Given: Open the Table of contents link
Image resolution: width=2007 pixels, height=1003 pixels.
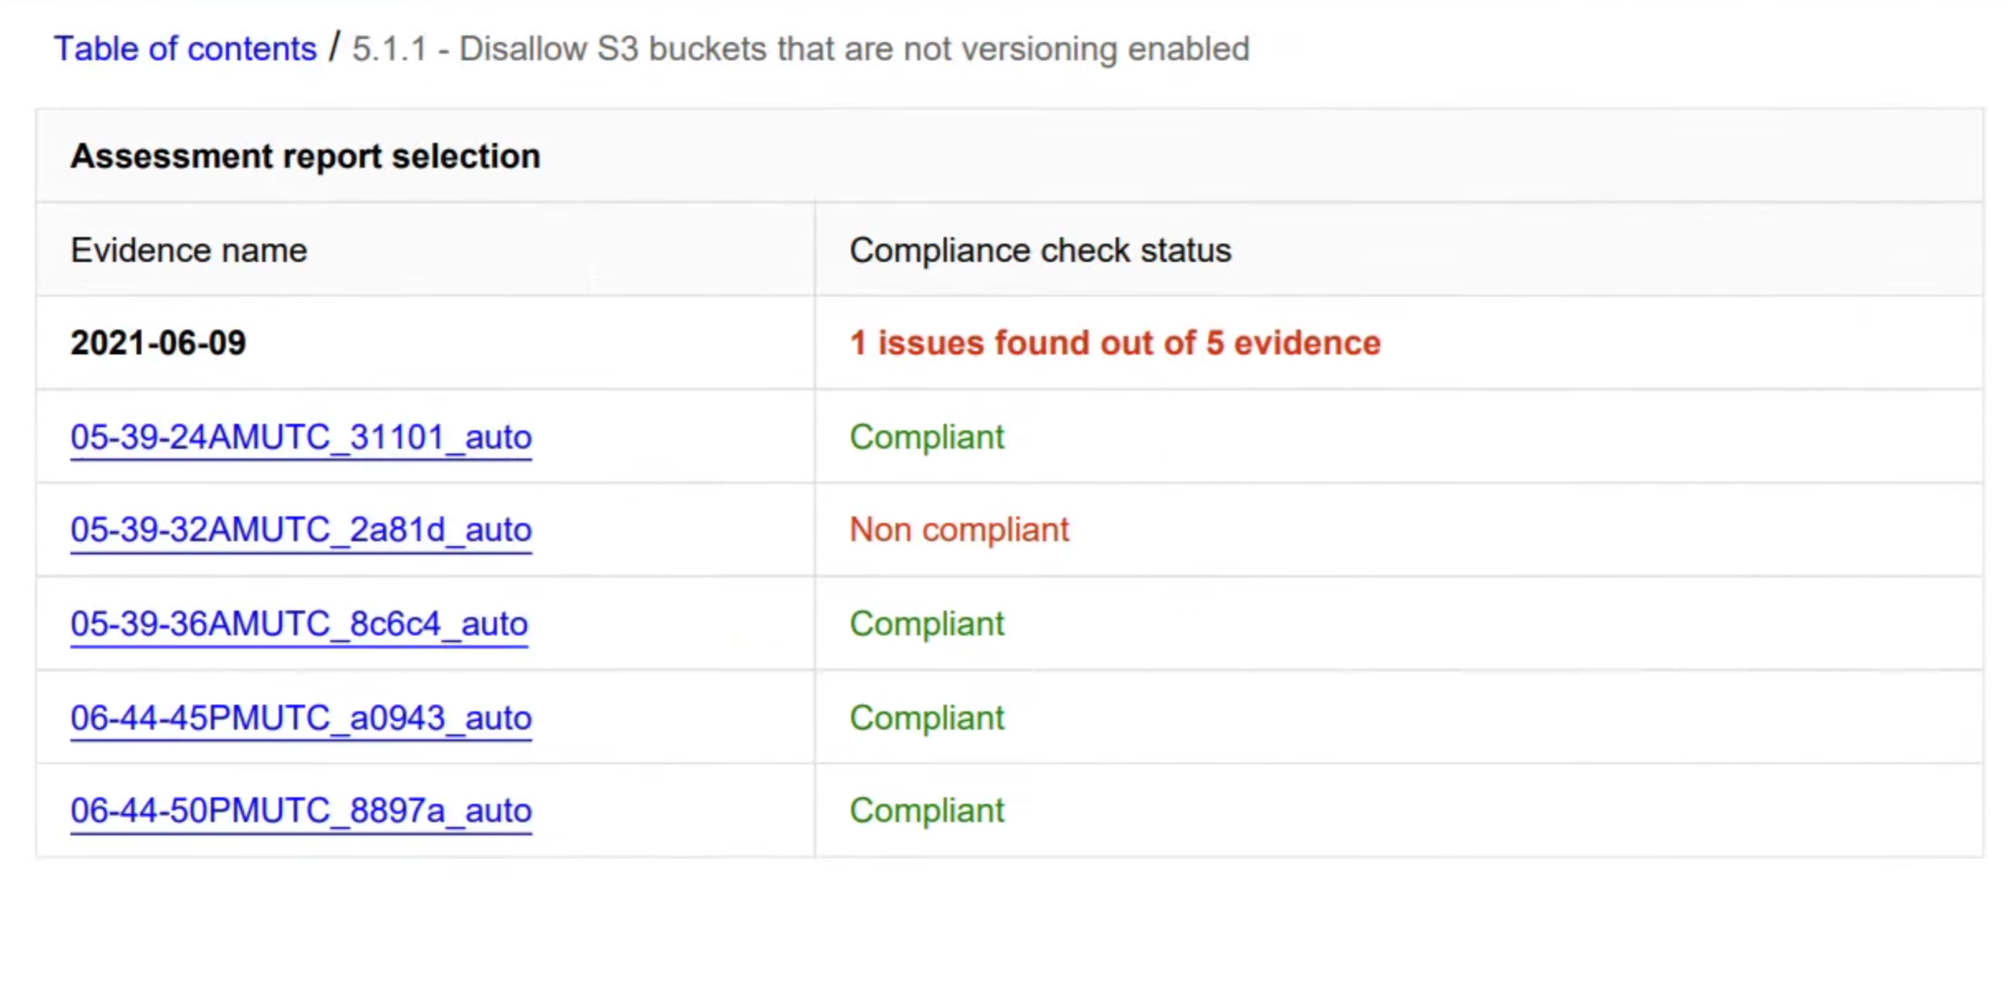Looking at the screenshot, I should (185, 49).
